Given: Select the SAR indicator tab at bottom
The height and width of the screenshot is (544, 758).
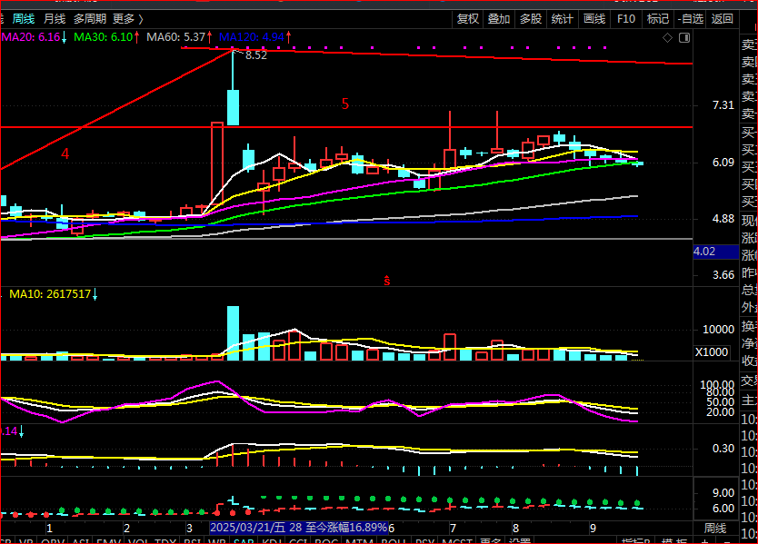Looking at the screenshot, I should click(x=244, y=540).
